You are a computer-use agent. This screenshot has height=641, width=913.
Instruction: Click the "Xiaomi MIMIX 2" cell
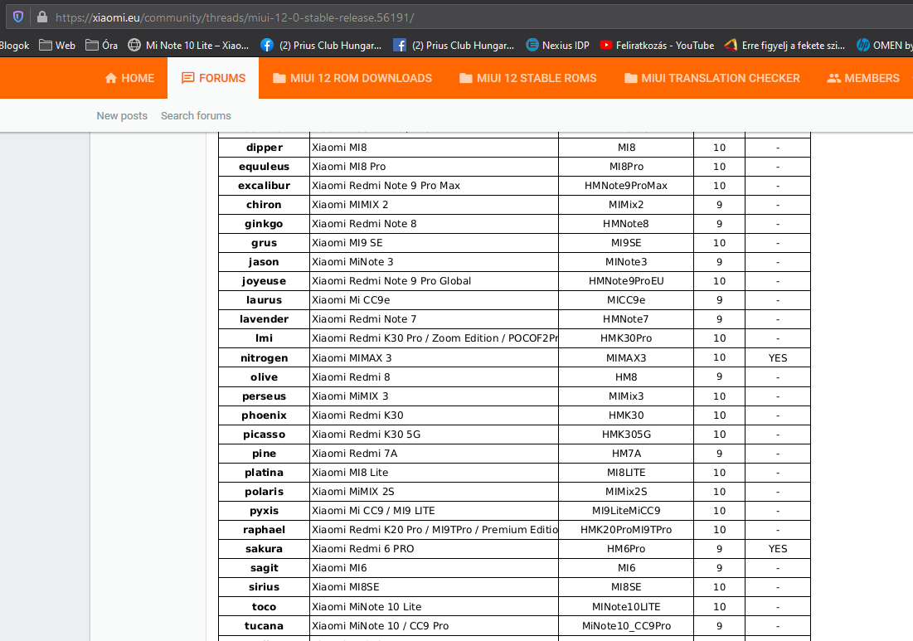(435, 205)
